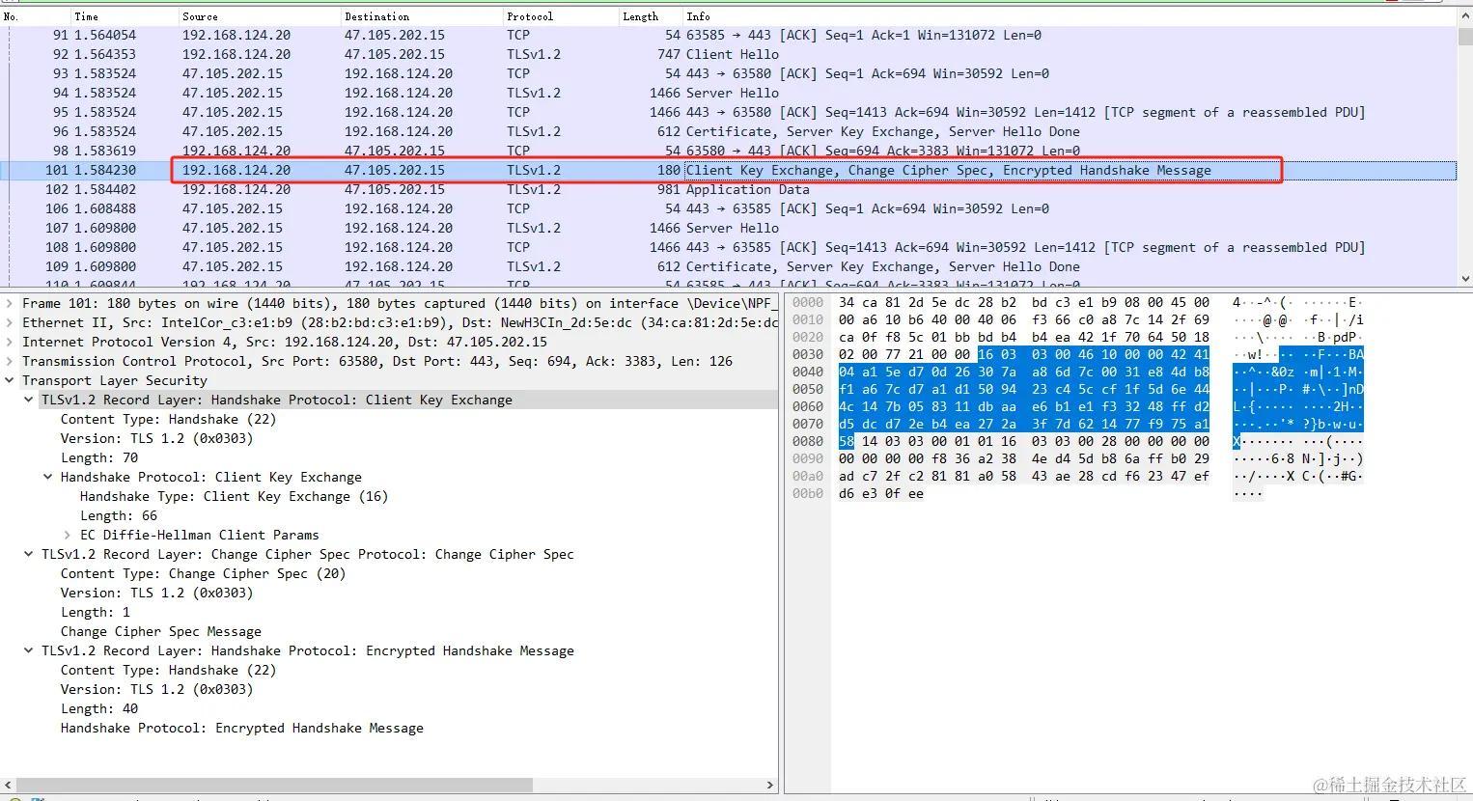Click packet list scrollbar down arrow
The image size is (1473, 801).
[x=1465, y=278]
